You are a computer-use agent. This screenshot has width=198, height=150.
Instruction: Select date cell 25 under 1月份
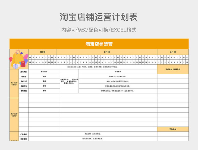pyautogui.click(x=40, y=62)
